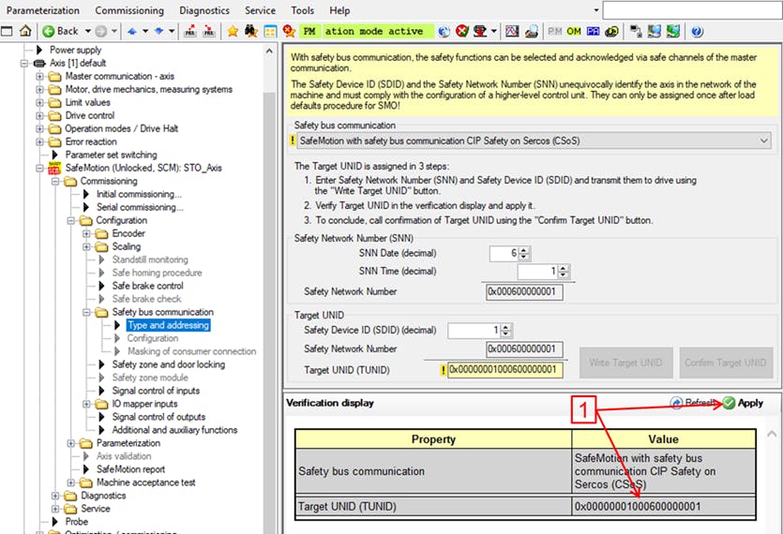Open the Parameterization menu

coord(43,10)
